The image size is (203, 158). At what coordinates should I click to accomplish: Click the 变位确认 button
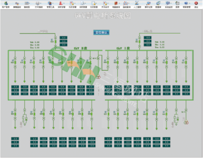tap(101, 32)
